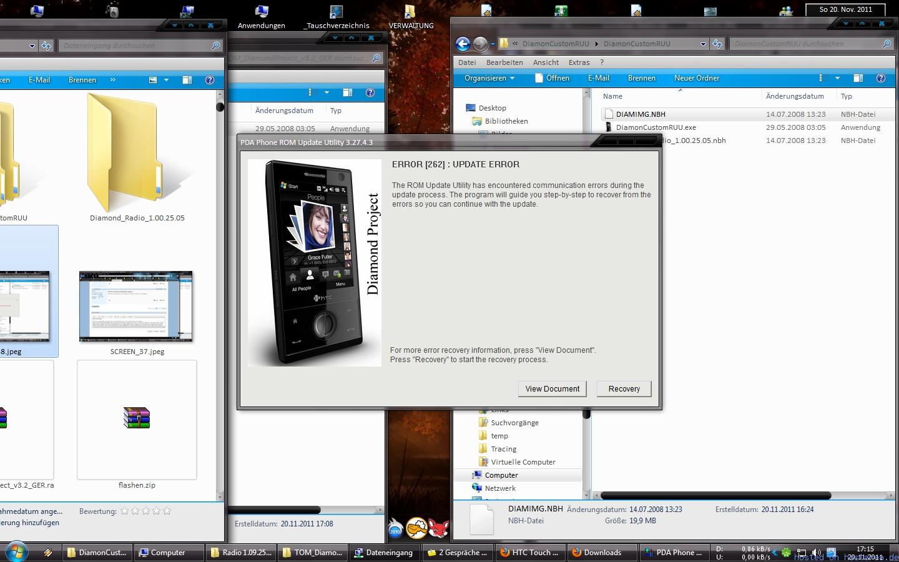The image size is (899, 562).
Task: Select the DIAMIMG.NBH file
Action: (x=641, y=114)
